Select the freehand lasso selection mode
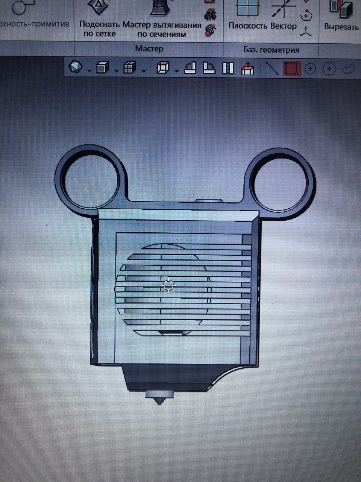Screen dimensions: 361x482 (x=349, y=69)
